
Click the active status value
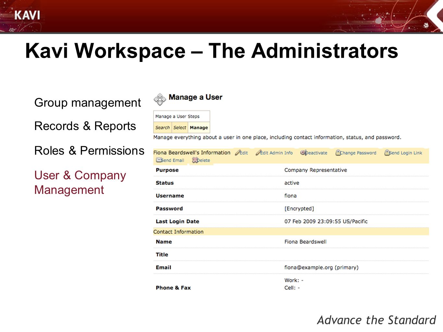coord(292,183)
